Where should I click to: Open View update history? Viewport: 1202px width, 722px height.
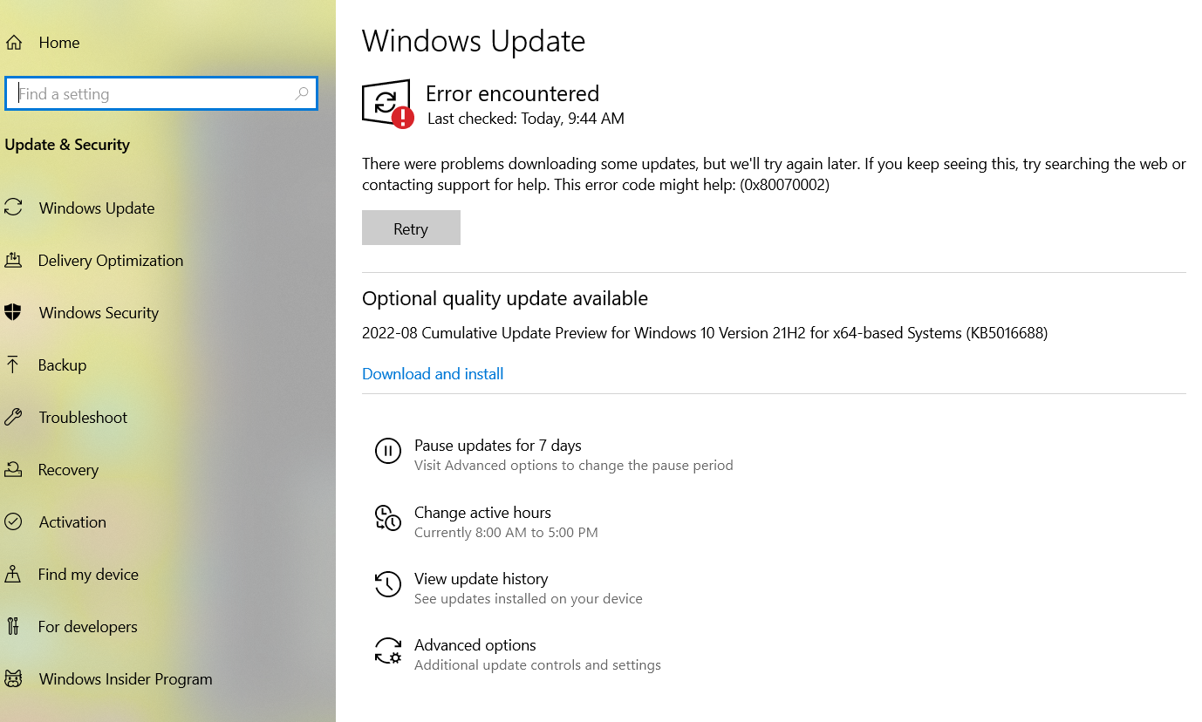click(481, 578)
